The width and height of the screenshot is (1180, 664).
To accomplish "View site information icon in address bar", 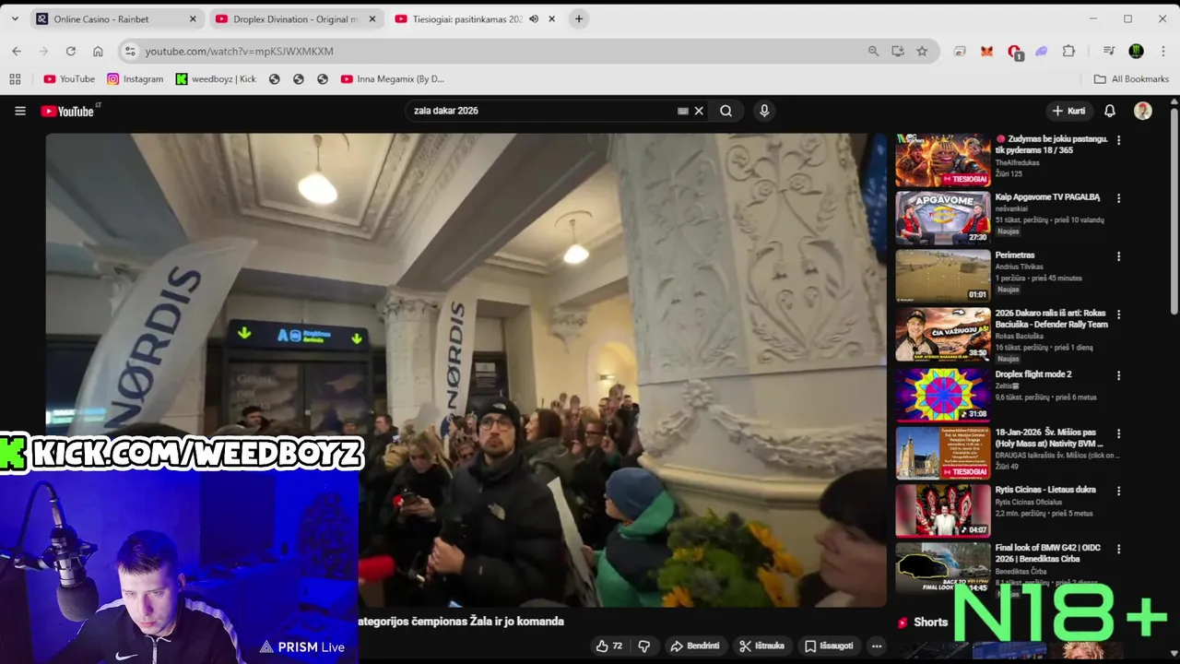I will (x=130, y=51).
